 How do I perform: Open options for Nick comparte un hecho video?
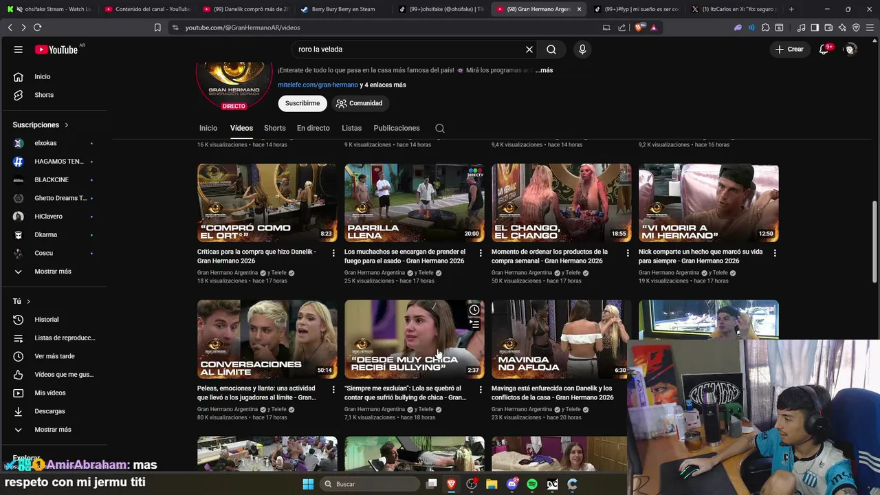[x=775, y=253]
